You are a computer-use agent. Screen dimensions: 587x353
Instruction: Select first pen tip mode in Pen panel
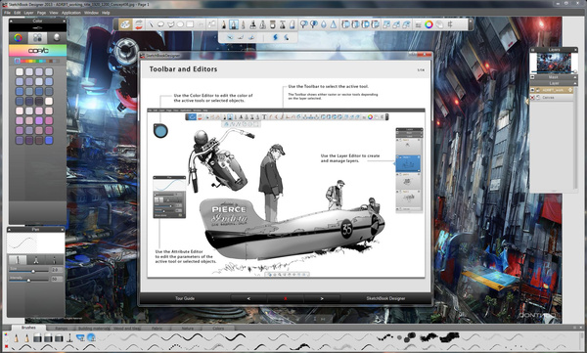pos(18,260)
